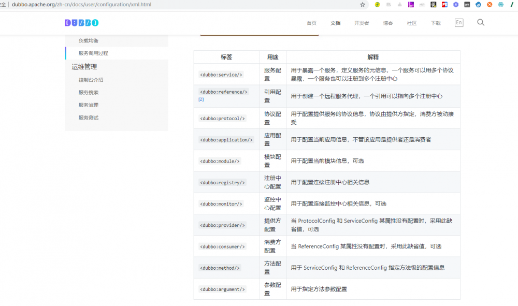Open the site search magnifier icon
This screenshot has height=306, width=518.
pos(481,23)
